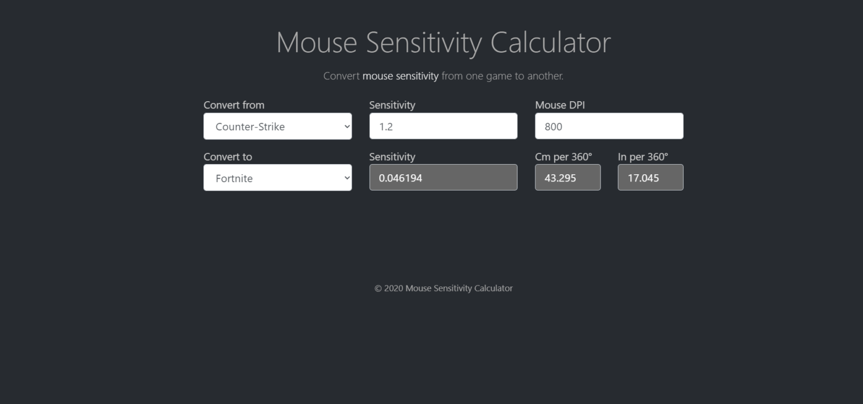This screenshot has height=404, width=863.
Task: Click the Convert to label
Action: click(x=228, y=157)
